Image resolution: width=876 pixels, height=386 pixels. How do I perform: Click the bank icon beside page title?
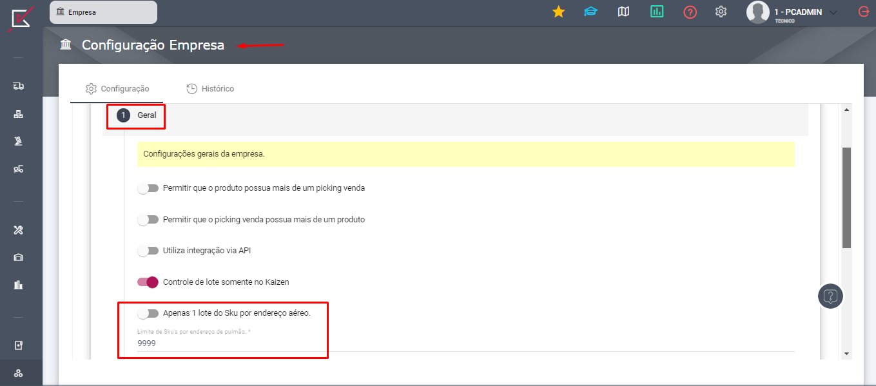(x=66, y=45)
